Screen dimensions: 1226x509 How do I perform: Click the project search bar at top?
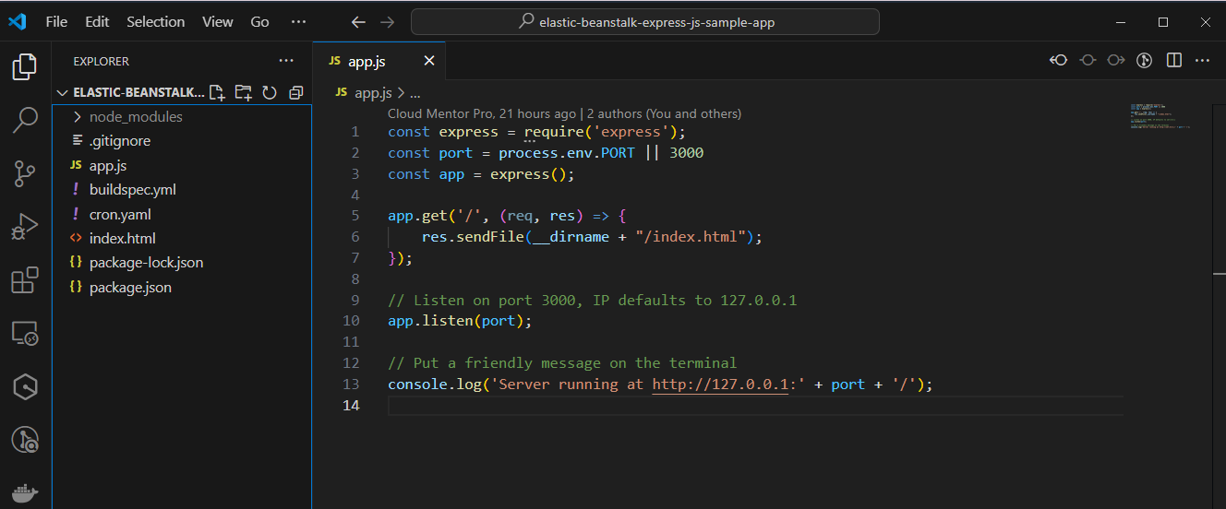(x=644, y=22)
